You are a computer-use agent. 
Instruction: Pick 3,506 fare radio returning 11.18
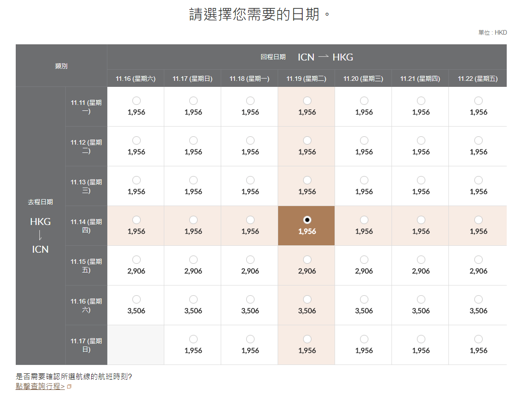pos(250,299)
